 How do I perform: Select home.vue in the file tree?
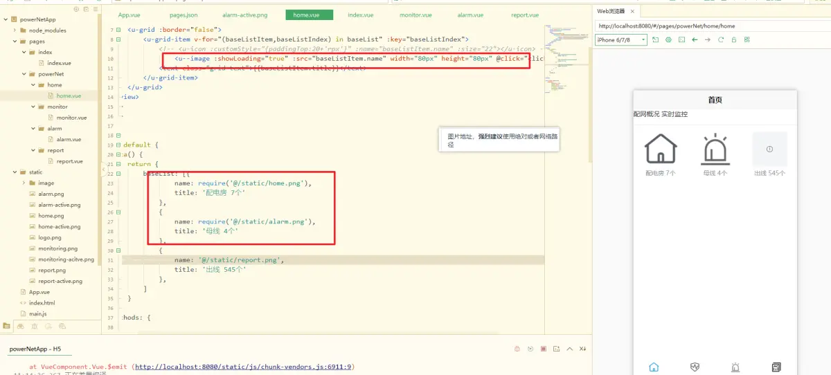pyautogui.click(x=69, y=95)
